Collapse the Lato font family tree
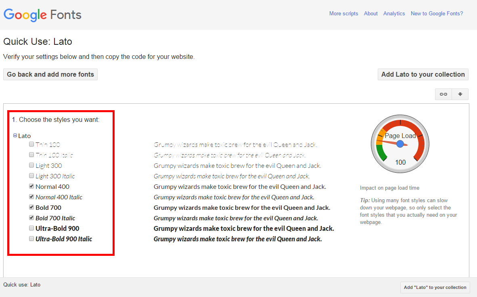This screenshot has height=297, width=477. 15,136
